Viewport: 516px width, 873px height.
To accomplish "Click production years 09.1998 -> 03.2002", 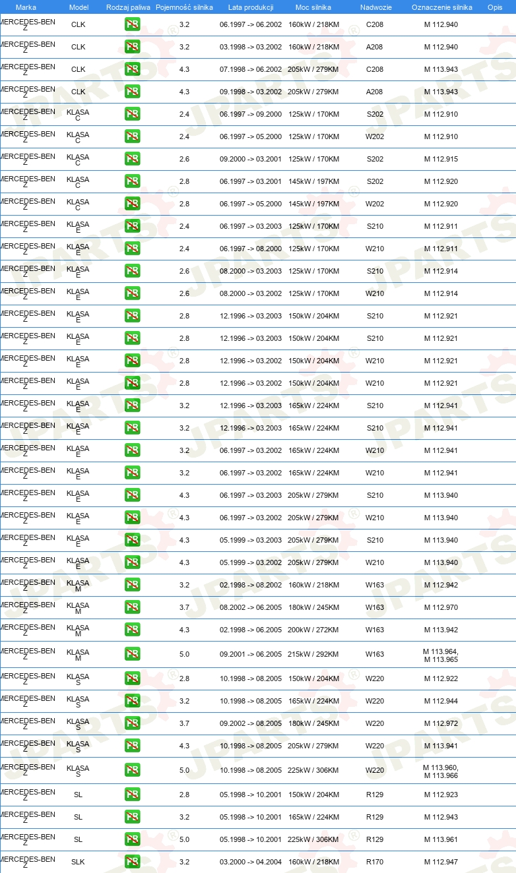I will click(251, 92).
